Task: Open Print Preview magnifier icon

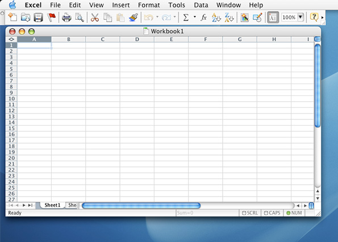Action: click(x=80, y=18)
